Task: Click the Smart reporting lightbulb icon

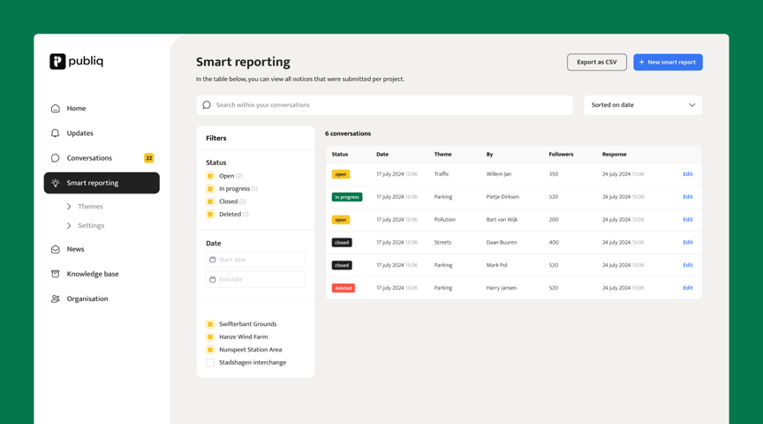Action: 56,183
